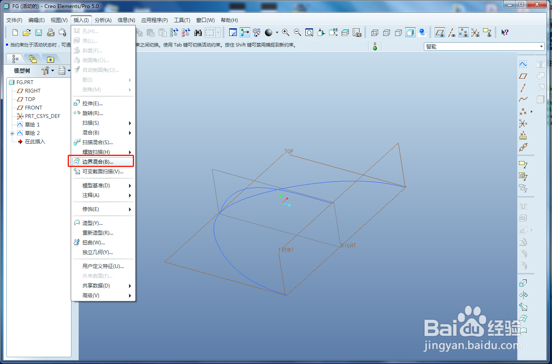Open an existing file from the toolbar
552x364 pixels.
(27, 33)
